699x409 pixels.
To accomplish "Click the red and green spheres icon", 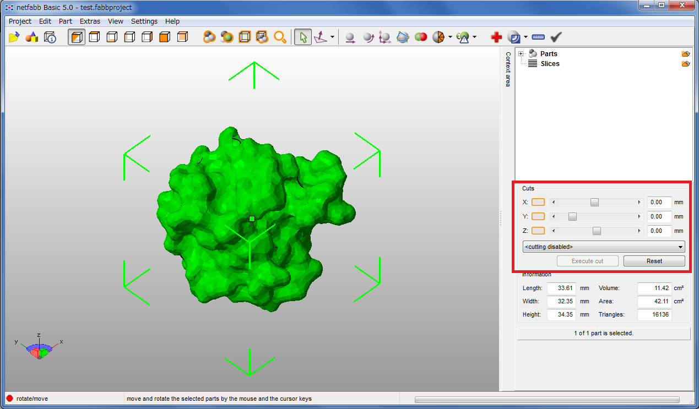I will pyautogui.click(x=421, y=37).
